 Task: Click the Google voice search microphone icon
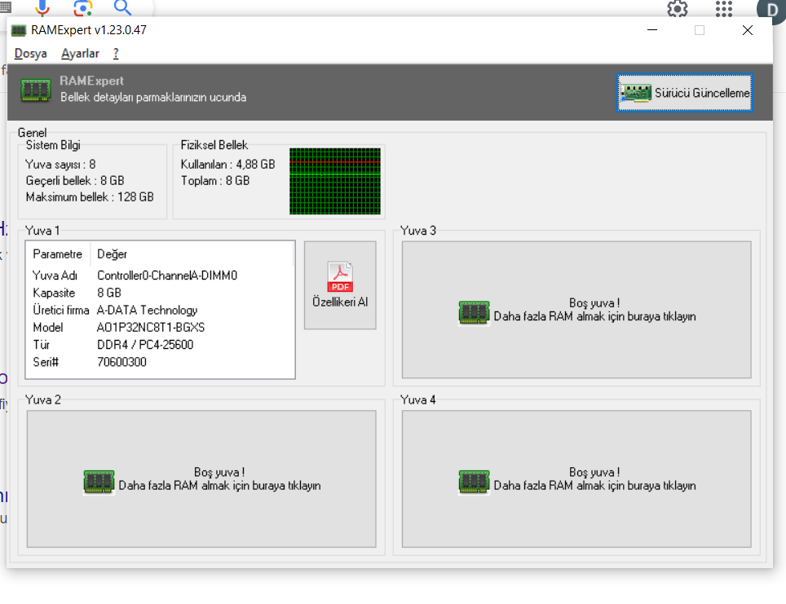click(42, 7)
